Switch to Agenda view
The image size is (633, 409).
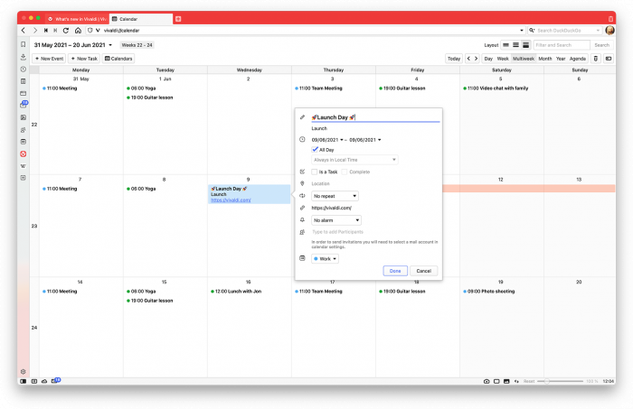578,59
